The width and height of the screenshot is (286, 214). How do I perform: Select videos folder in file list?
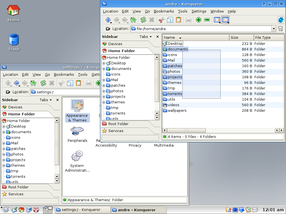point(171,105)
